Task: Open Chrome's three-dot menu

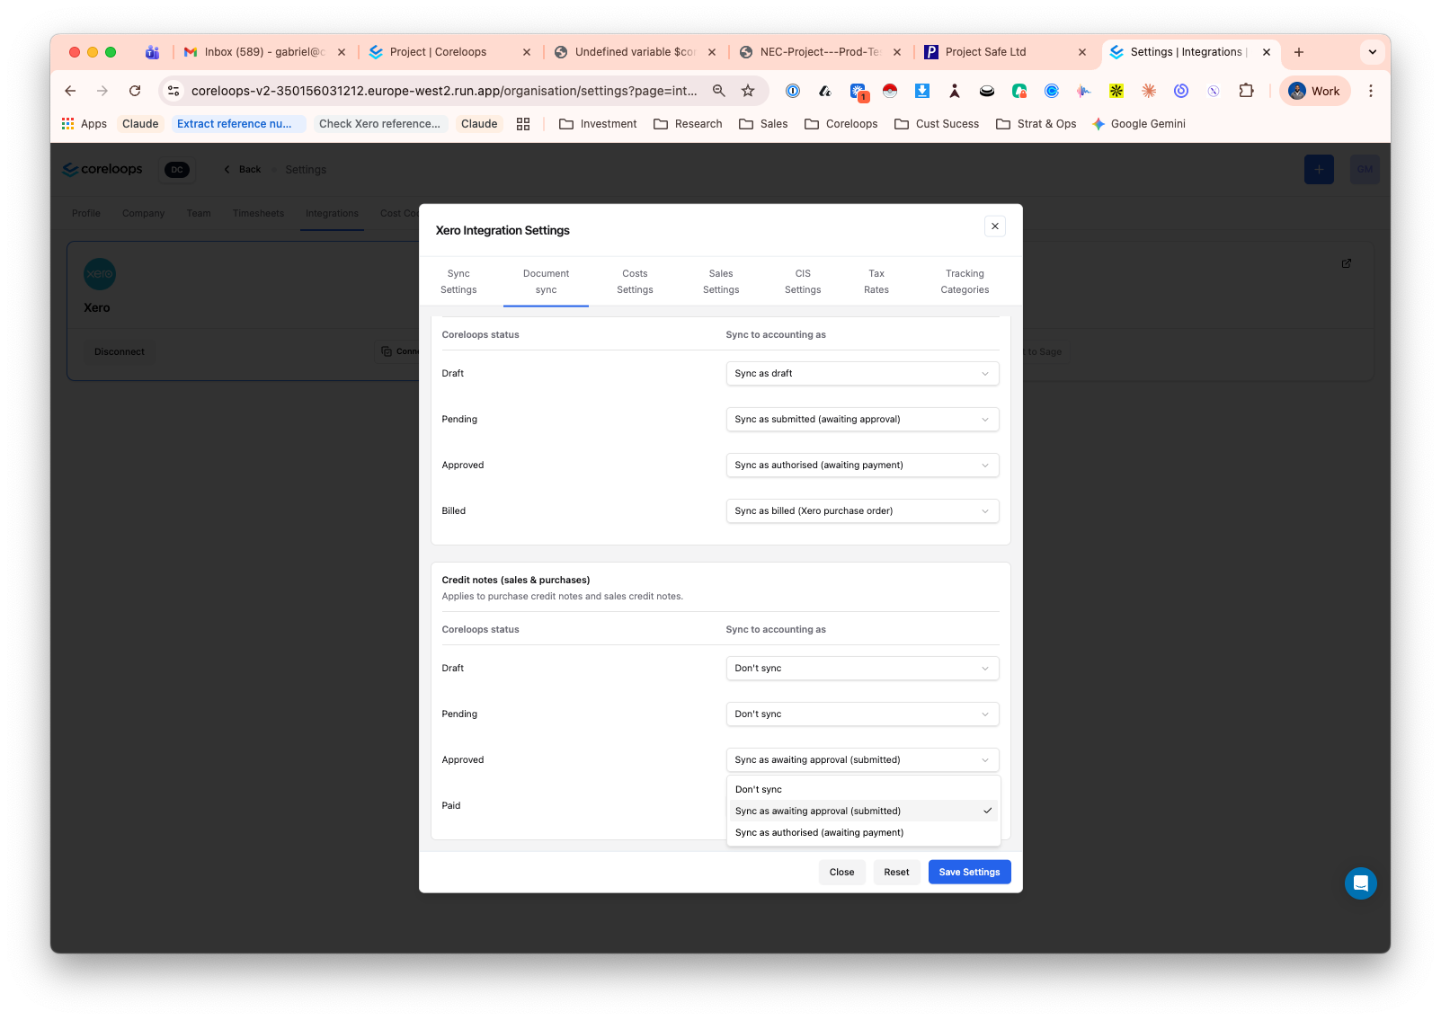Action: click(x=1371, y=91)
